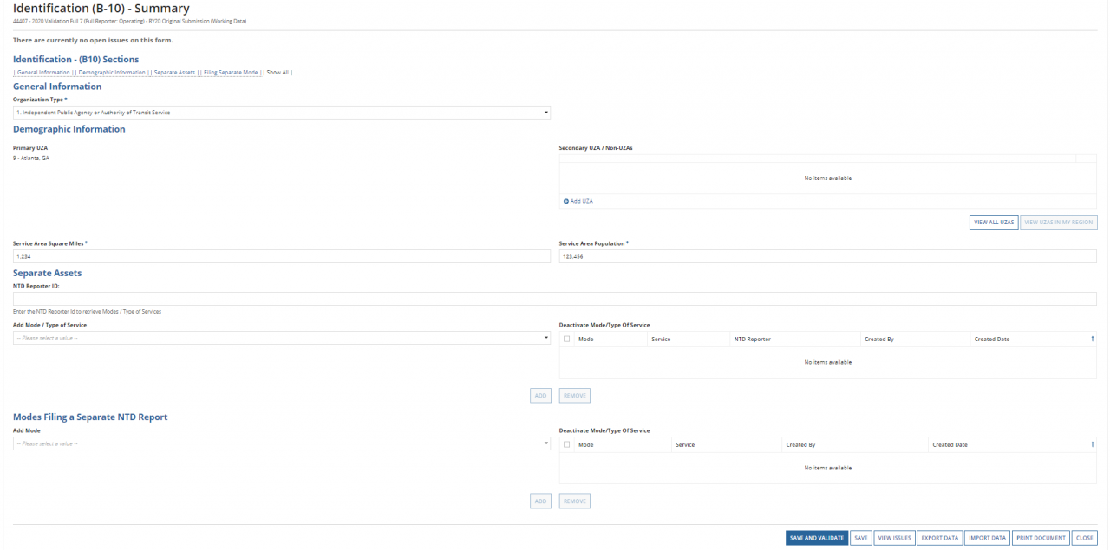Click the NTD Reporter ID input field
The image size is (1110, 550).
tap(554, 299)
